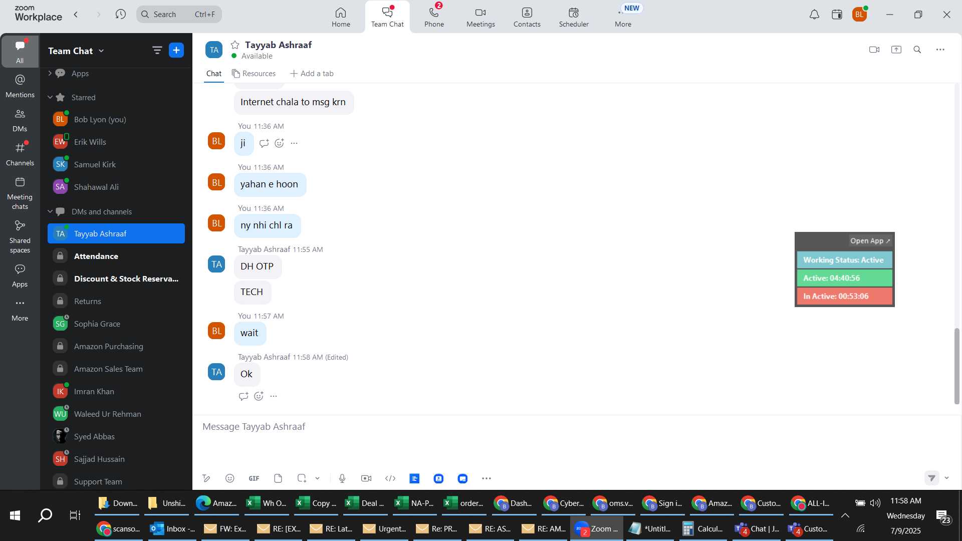
Task: Show DMs in the sidebar
Action: click(20, 120)
